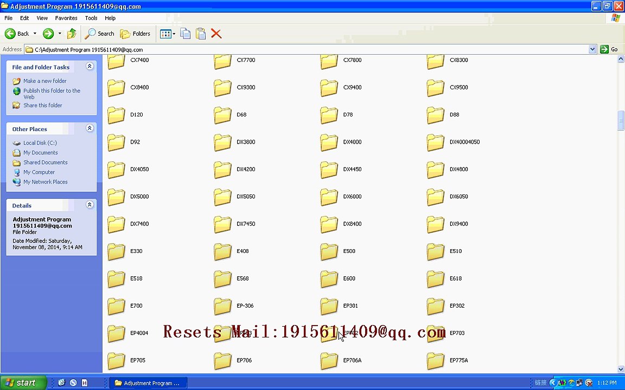Click the vertical scrollbar thumb
Screen dimensions: 625x390
[621, 120]
